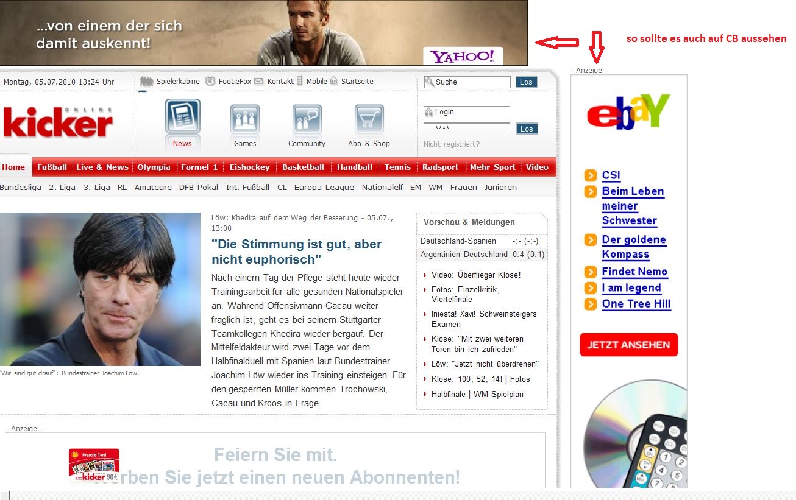The image size is (796, 500).
Task: Open the Games section icon
Action: tap(245, 119)
